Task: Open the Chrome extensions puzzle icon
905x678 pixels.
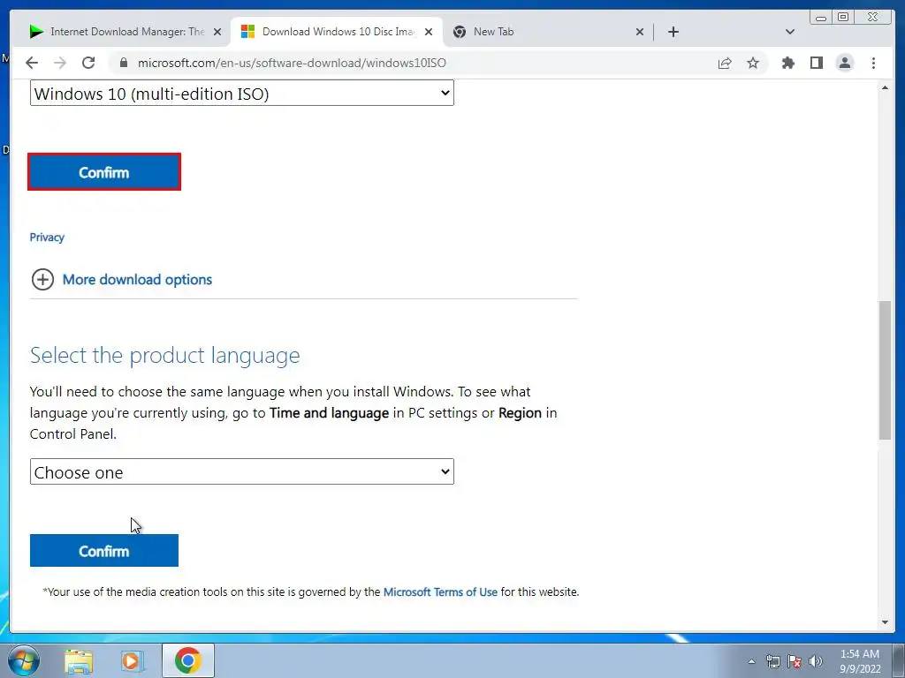Action: click(x=787, y=63)
